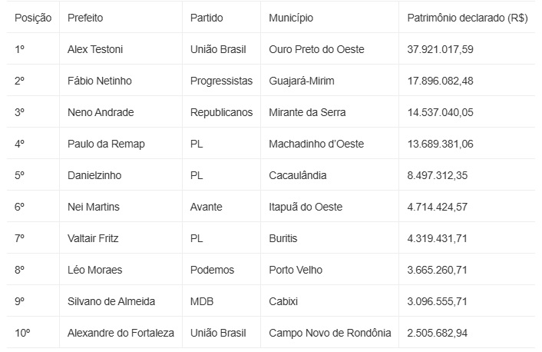Click the Patrimônio declarado (R$) header
Image resolution: width=542 pixels, height=352 pixels.
point(467,18)
